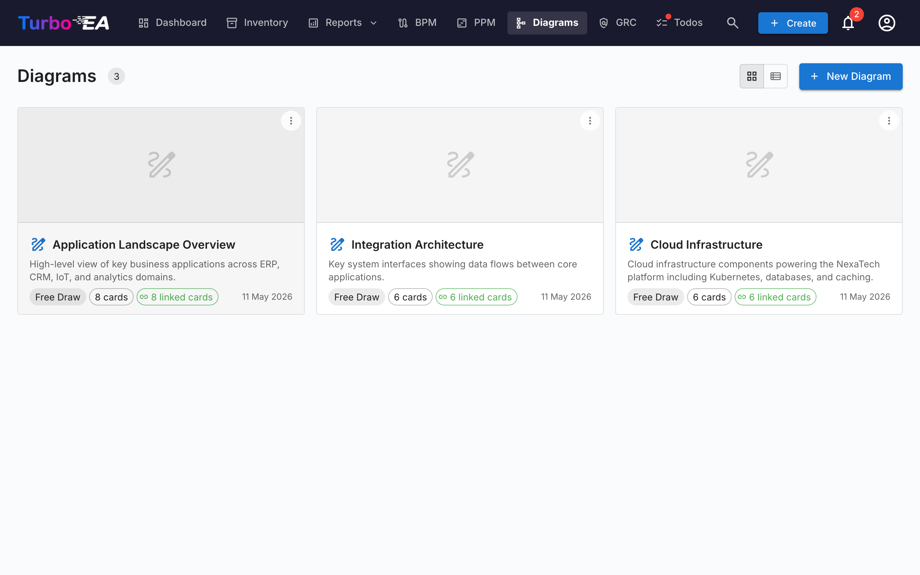Click the Diagrams page heading
This screenshot has width=920, height=575.
(57, 76)
